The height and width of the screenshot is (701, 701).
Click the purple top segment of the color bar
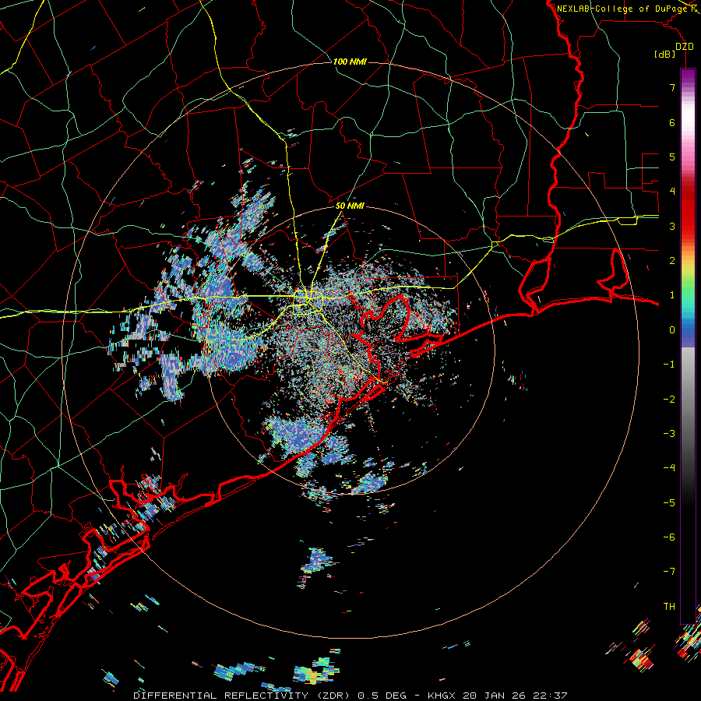(688, 76)
